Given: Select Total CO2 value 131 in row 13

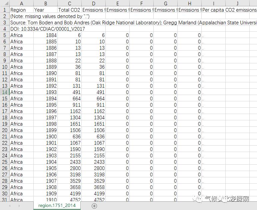Looking at the screenshot, I should [x=69, y=86].
